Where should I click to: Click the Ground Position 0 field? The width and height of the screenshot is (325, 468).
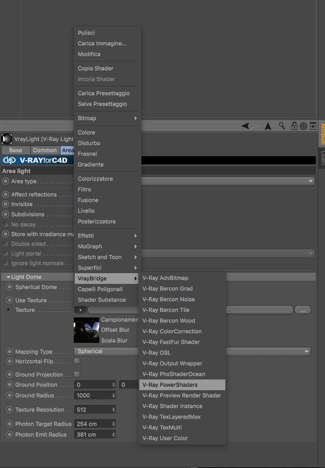95,385
